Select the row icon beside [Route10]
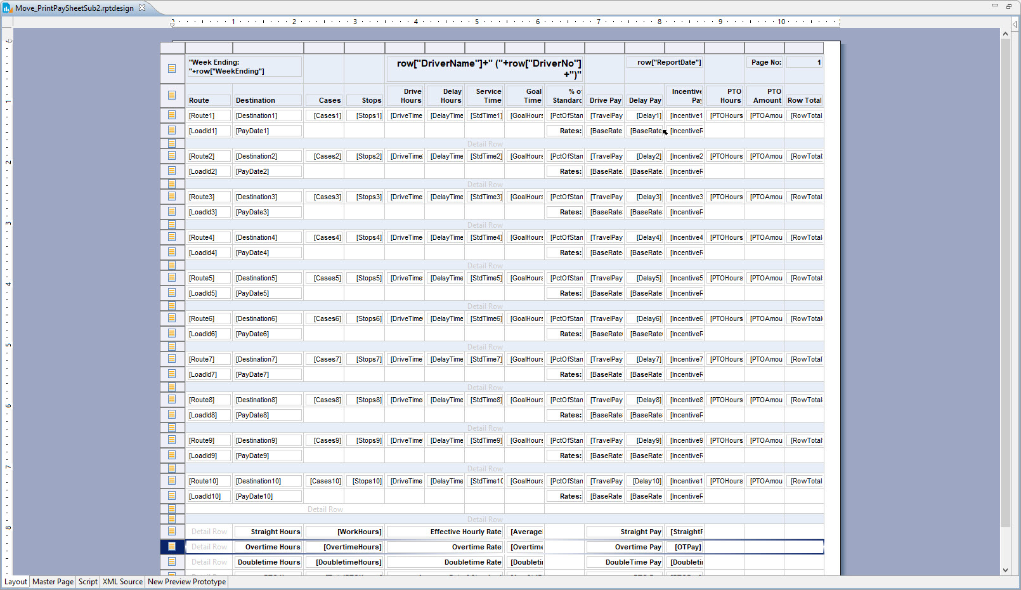1021x590 pixels. tap(172, 480)
